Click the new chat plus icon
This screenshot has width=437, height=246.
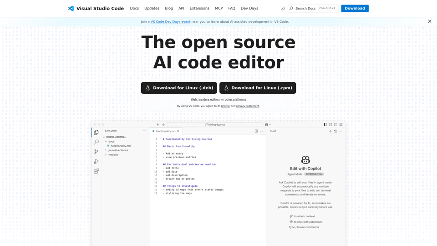[x=330, y=131]
